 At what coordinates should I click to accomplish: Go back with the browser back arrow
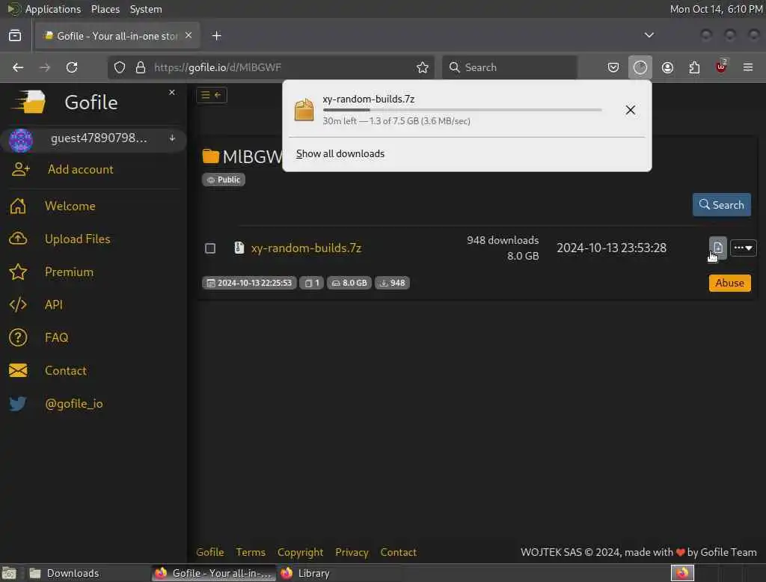click(18, 67)
